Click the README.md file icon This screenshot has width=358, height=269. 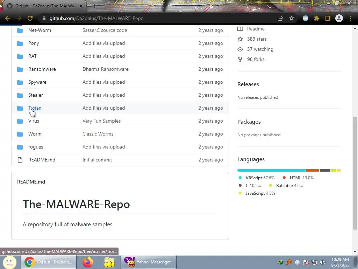point(20,160)
